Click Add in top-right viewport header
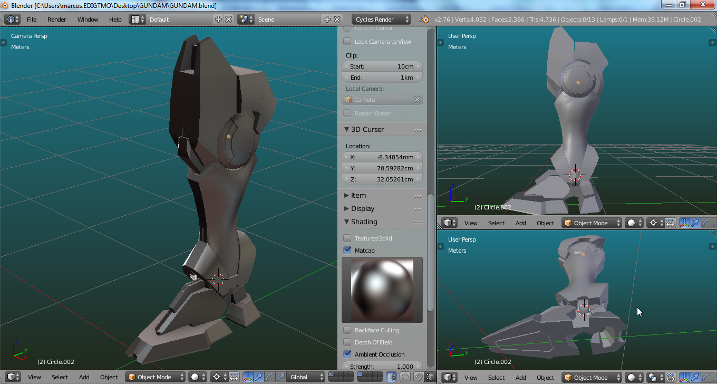 (520, 223)
